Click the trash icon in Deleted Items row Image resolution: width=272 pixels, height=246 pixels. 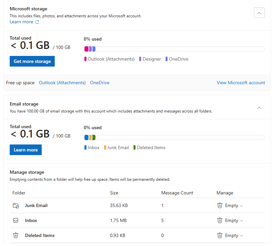pos(220,235)
